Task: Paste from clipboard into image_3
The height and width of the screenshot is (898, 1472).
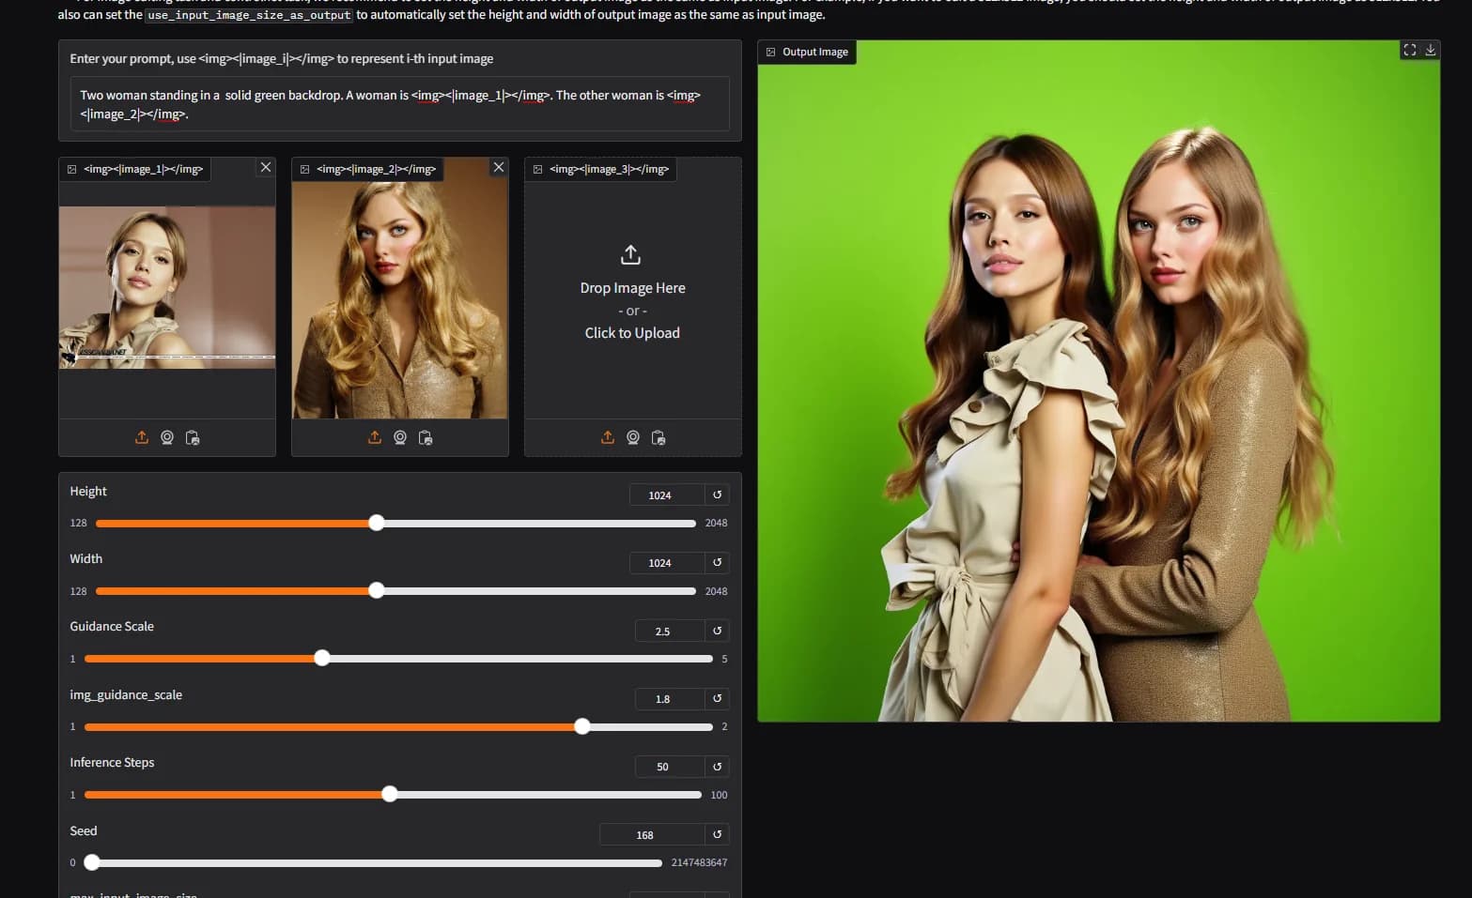Action: coord(659,437)
